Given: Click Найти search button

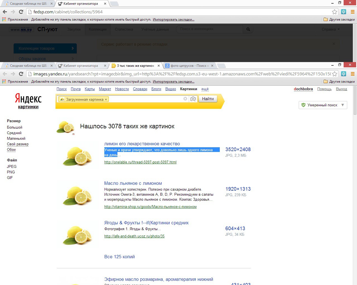Looking at the screenshot, I should (x=208, y=99).
